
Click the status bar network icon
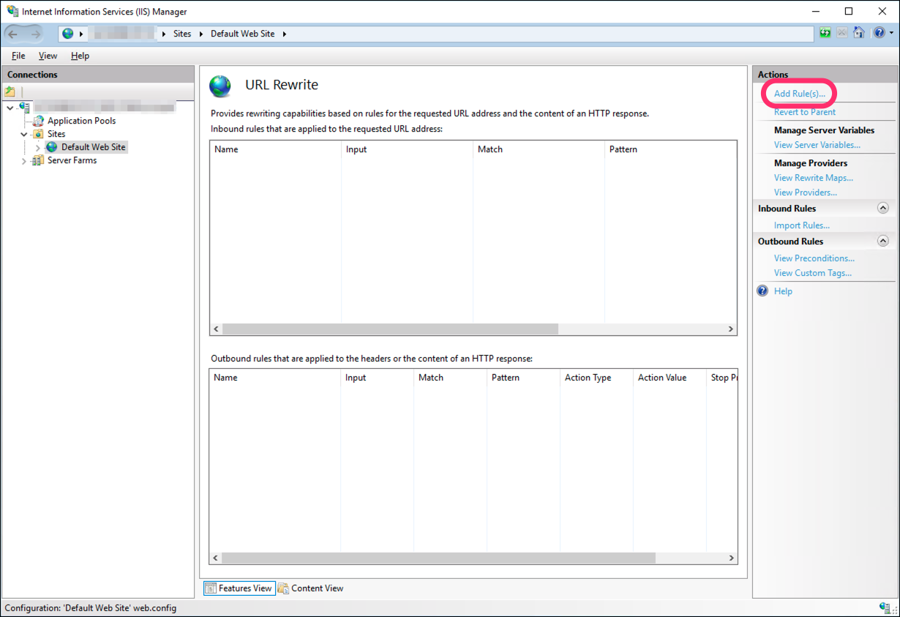[x=885, y=607]
